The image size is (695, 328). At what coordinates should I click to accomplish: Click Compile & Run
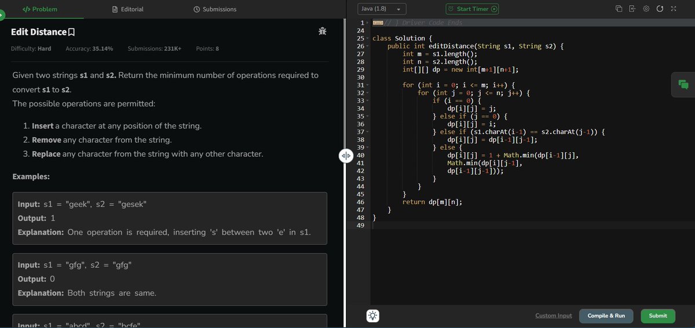(x=606, y=316)
